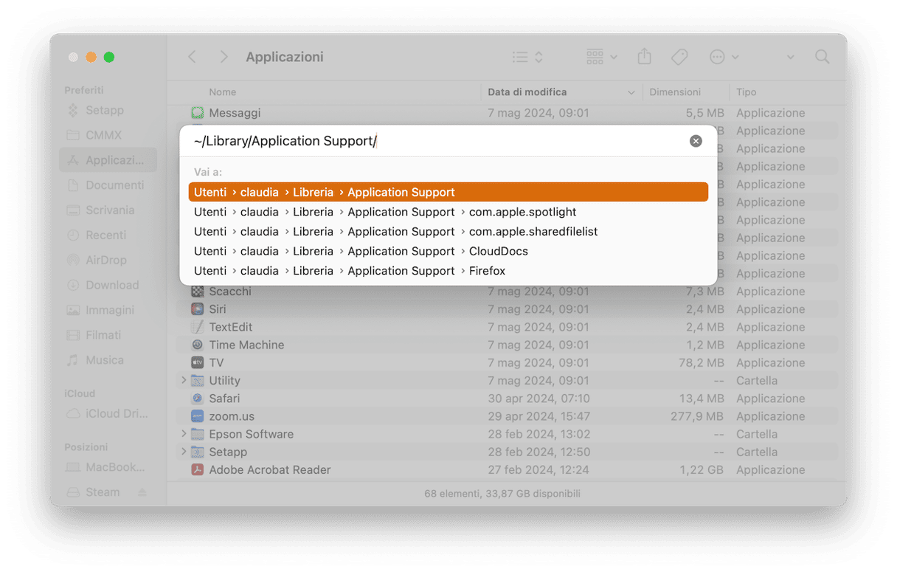Viewport: 897px width, 572px height.
Task: Choose the com.apple.spotlight path suggestion
Action: [x=448, y=212]
